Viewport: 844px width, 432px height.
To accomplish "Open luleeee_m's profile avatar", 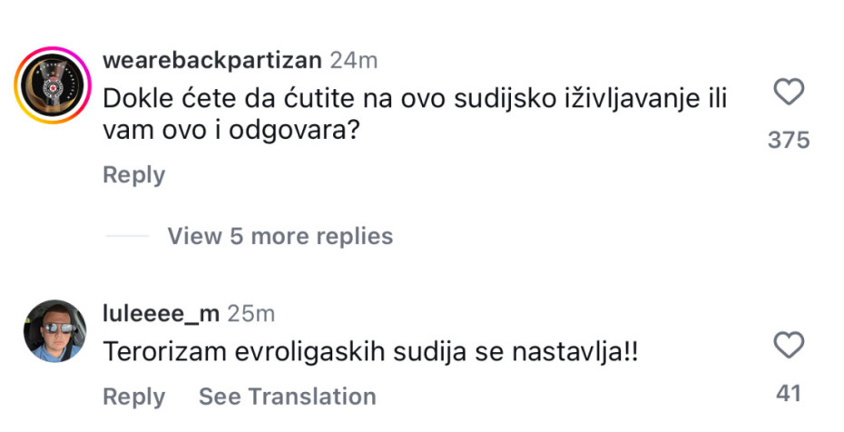I will click(x=54, y=332).
